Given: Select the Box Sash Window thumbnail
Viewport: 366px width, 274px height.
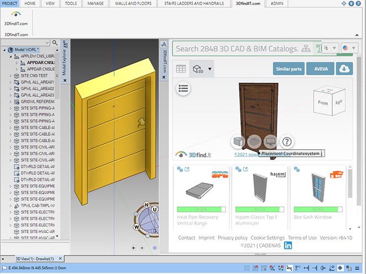Looking at the screenshot, I should [x=318, y=188].
